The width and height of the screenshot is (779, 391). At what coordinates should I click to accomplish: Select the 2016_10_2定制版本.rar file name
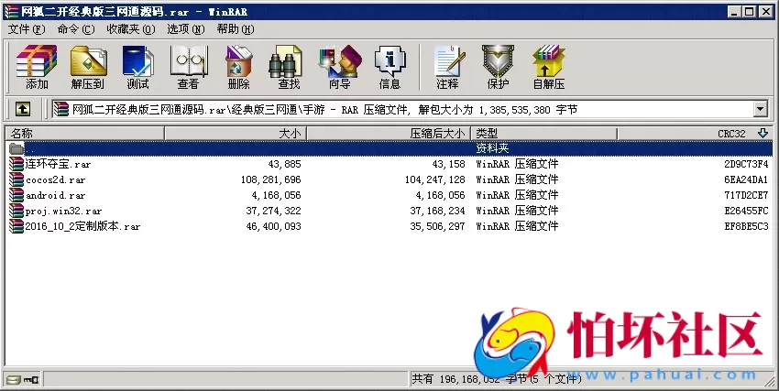pyautogui.click(x=83, y=226)
